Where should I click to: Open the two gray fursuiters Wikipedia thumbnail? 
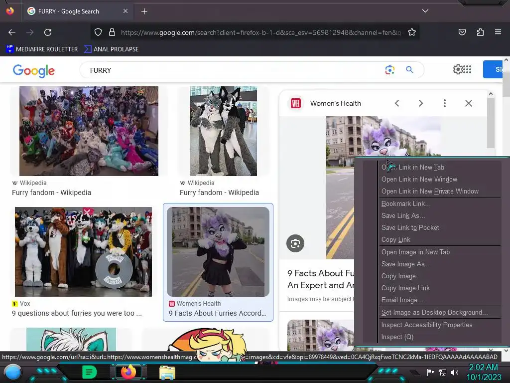pyautogui.click(x=224, y=131)
